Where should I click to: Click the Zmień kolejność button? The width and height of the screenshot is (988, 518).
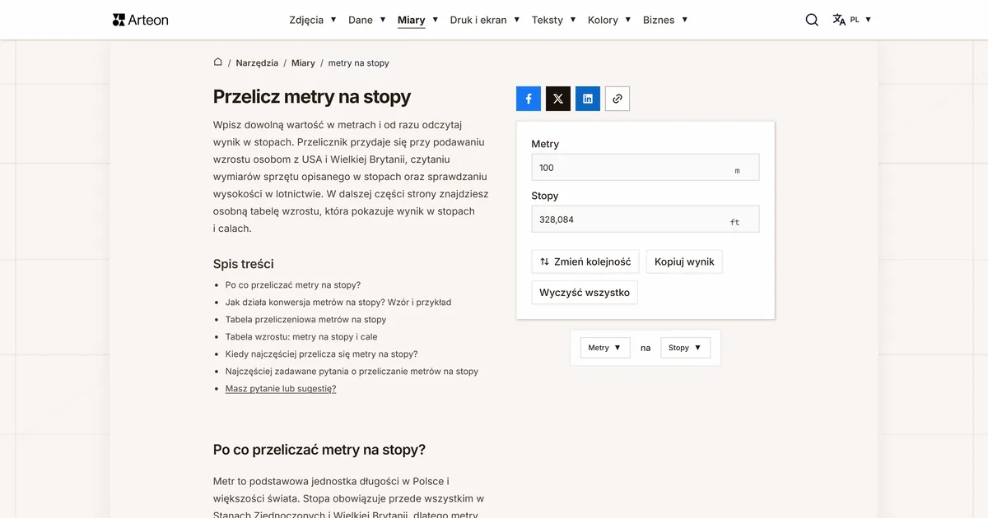point(585,262)
